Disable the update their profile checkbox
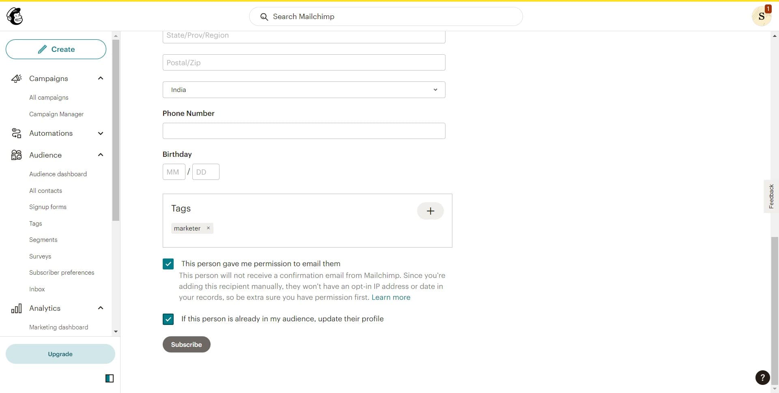This screenshot has width=779, height=393. [168, 319]
